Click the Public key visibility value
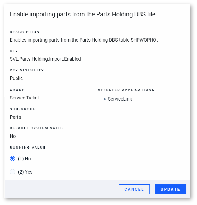 click(x=16, y=78)
